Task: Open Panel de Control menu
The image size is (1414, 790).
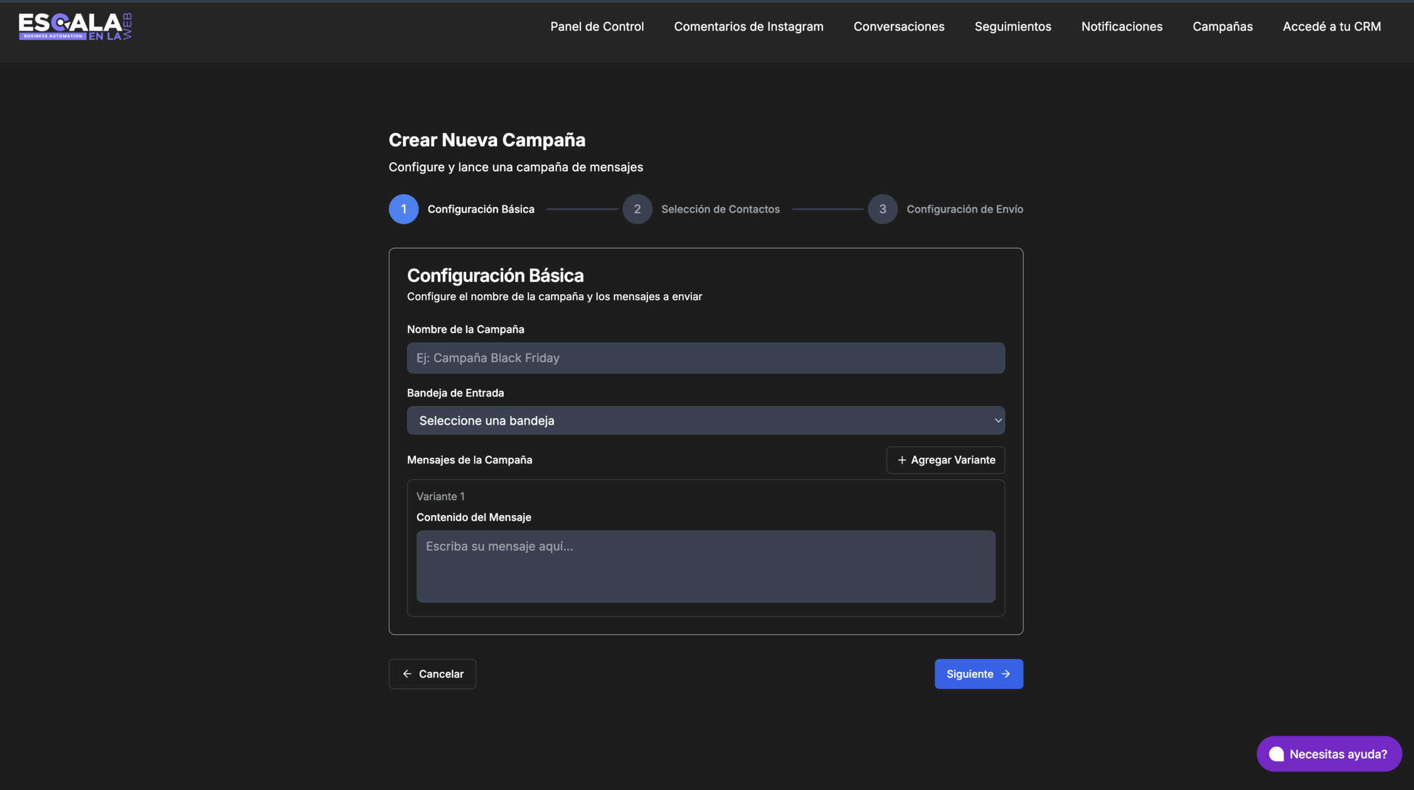Action: point(597,26)
